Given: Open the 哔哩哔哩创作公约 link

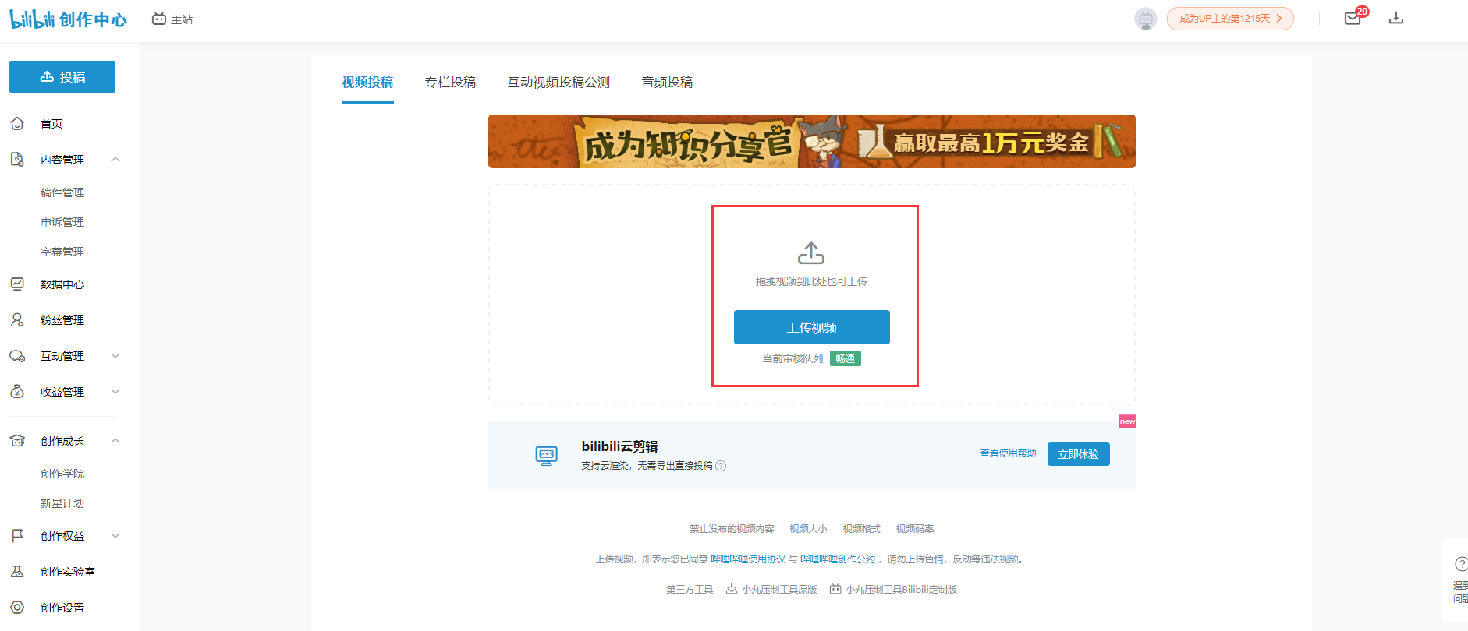Looking at the screenshot, I should [837, 559].
